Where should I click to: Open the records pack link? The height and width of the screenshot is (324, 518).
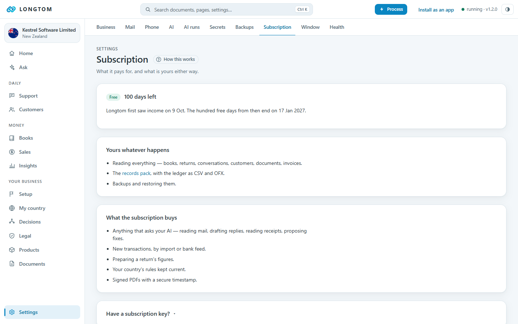136,173
